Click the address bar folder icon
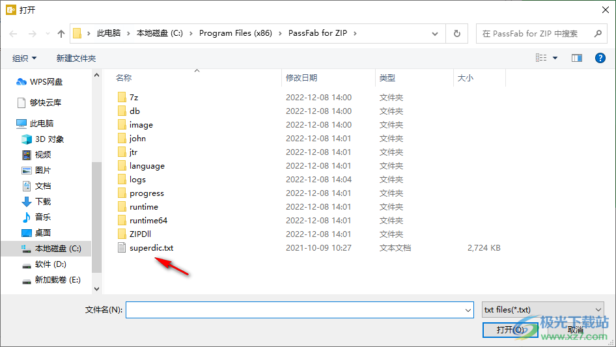Image resolution: width=616 pixels, height=347 pixels. coord(77,33)
